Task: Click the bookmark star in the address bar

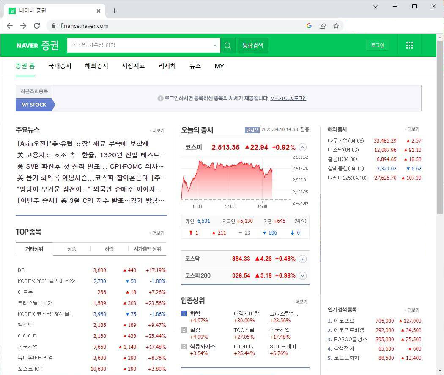Action: click(336, 25)
